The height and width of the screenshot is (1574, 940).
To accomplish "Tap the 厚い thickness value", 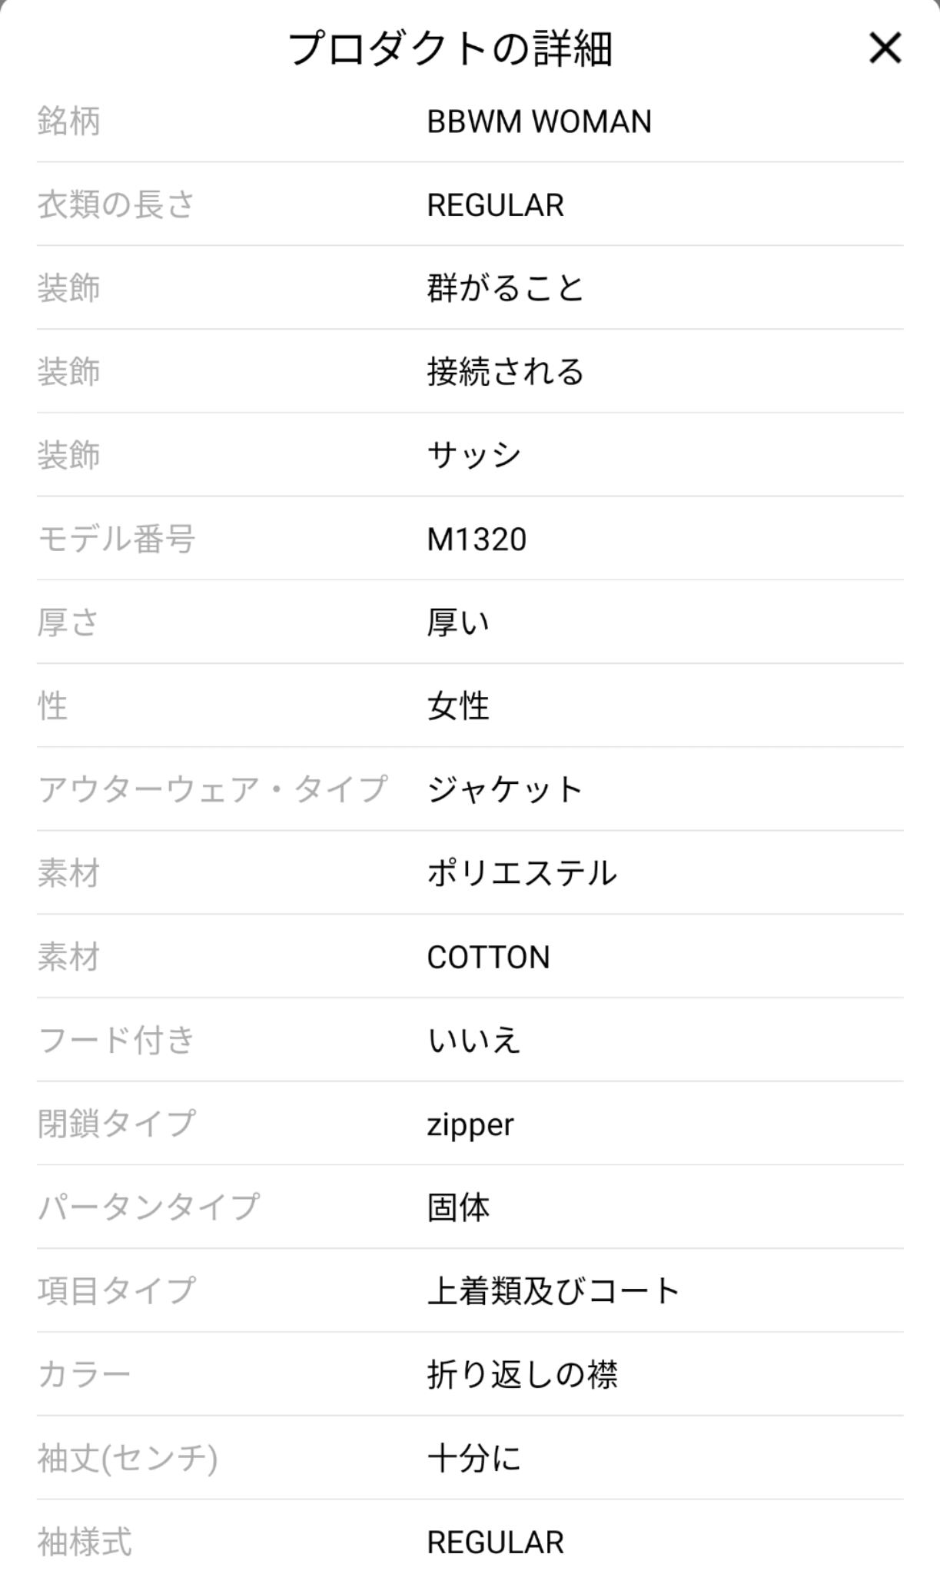I will pyautogui.click(x=458, y=623).
